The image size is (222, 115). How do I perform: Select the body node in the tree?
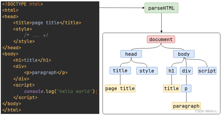coord(184,54)
